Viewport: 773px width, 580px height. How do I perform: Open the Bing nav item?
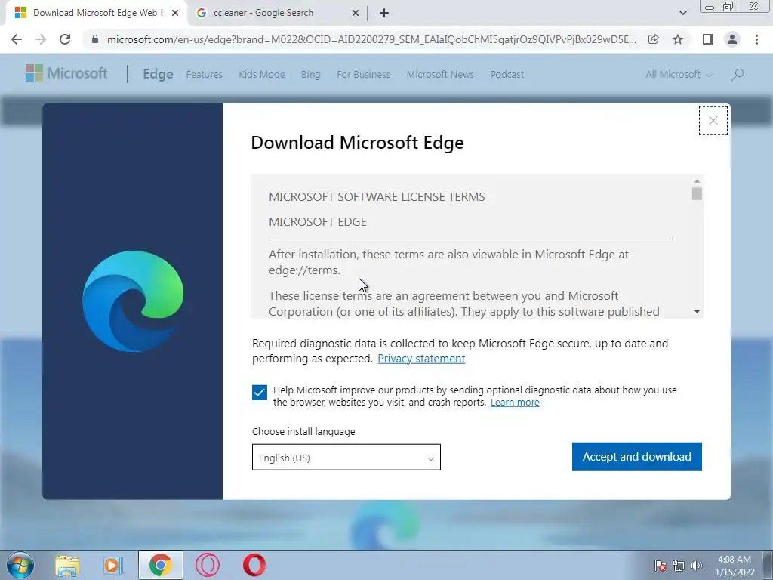310,75
